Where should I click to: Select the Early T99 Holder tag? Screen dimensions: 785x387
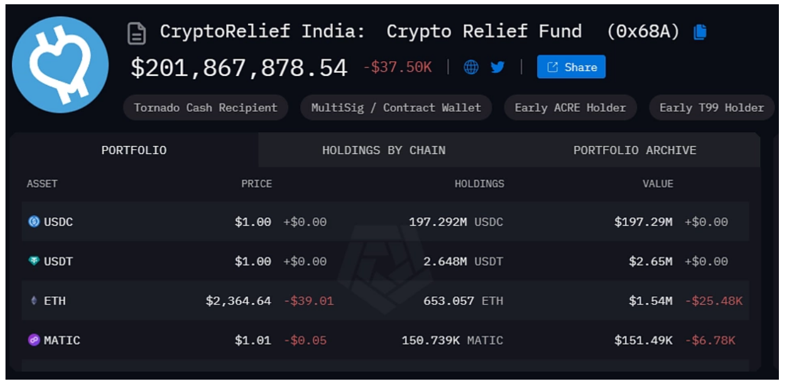click(712, 108)
